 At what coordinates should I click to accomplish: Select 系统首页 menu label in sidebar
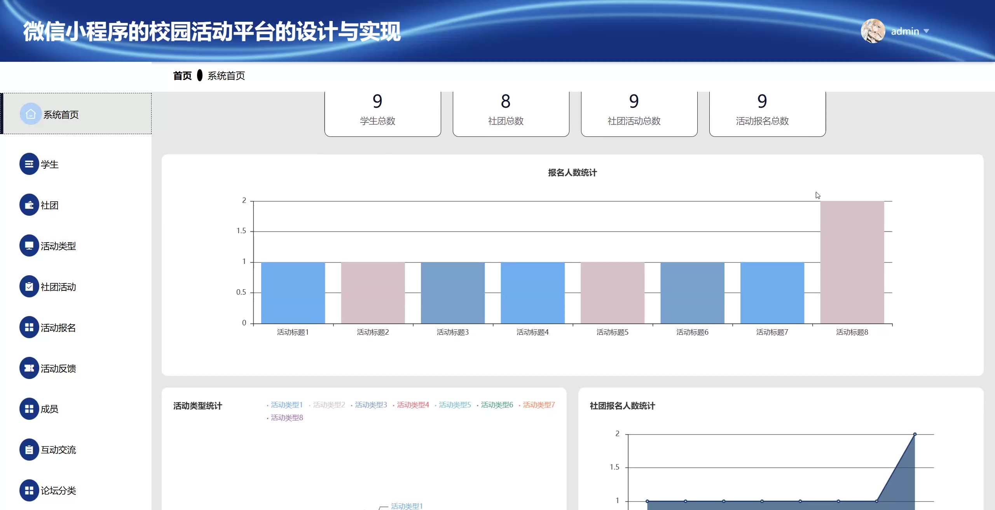pyautogui.click(x=61, y=115)
